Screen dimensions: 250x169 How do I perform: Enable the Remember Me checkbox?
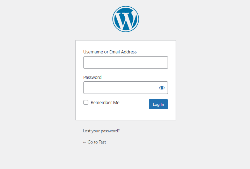(x=86, y=102)
